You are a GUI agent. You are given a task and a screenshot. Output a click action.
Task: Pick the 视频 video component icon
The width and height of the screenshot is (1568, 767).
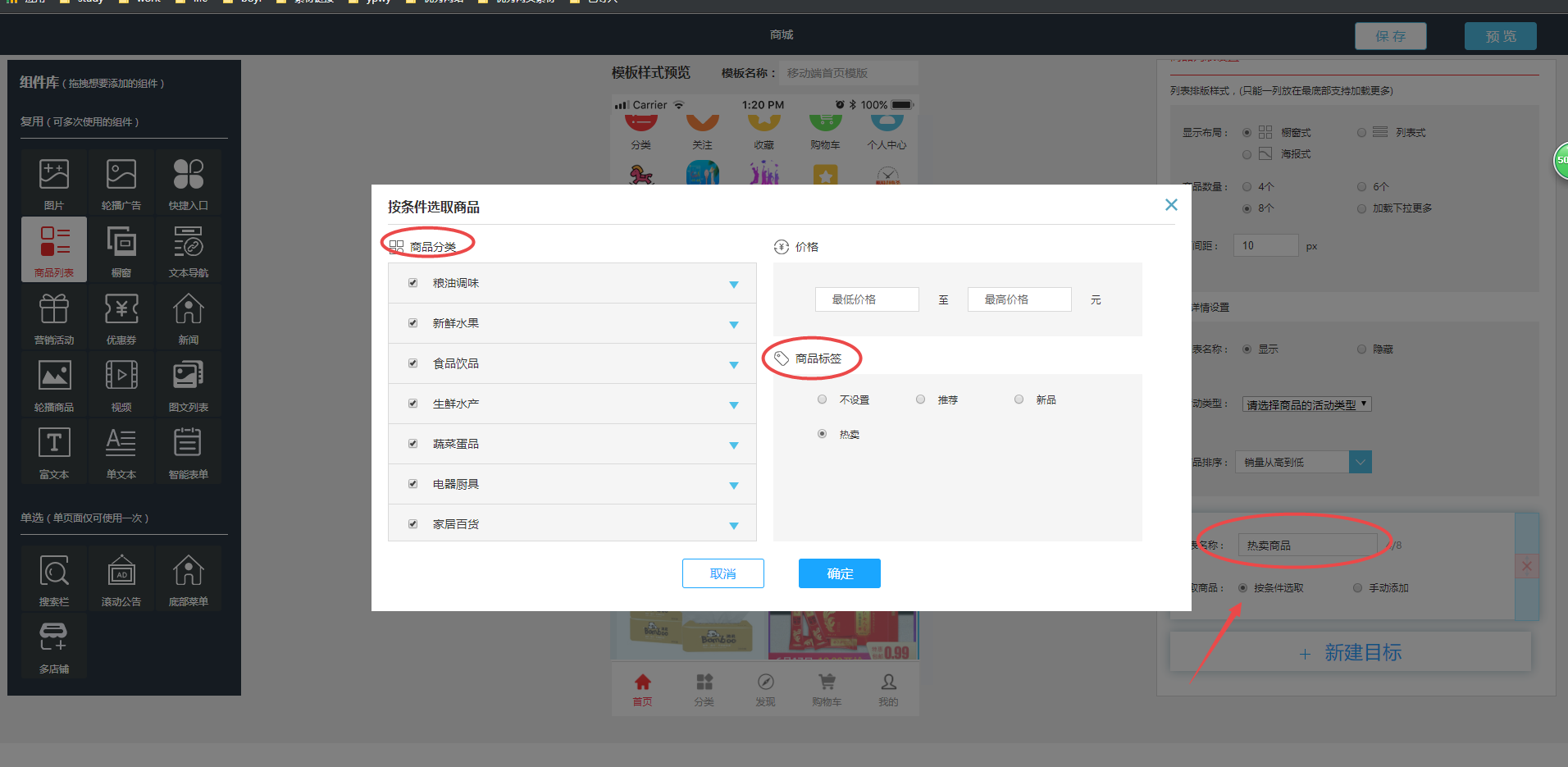point(121,377)
